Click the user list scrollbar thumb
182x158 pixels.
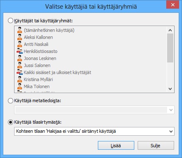(x=170, y=48)
